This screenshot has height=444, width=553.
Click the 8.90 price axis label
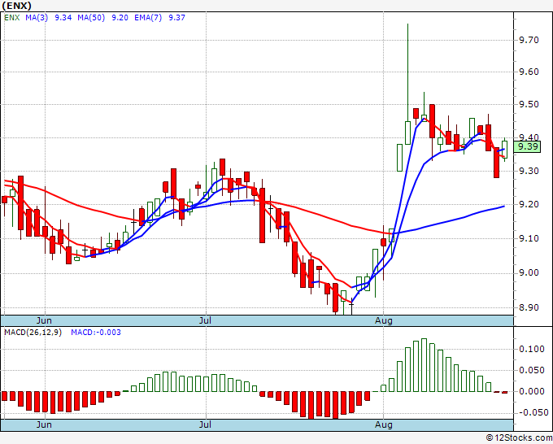529,308
